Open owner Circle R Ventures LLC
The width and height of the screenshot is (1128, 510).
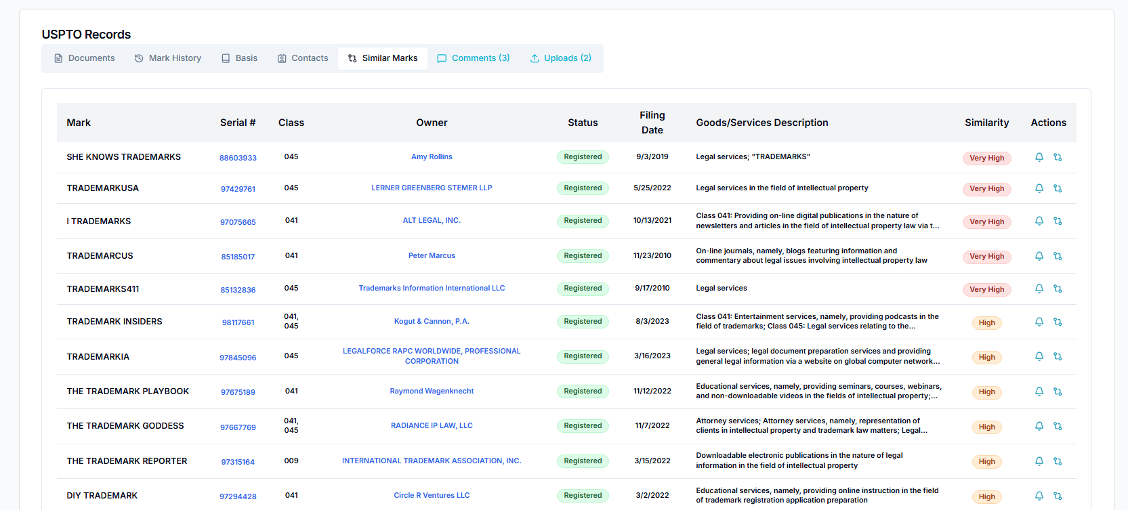pos(432,495)
